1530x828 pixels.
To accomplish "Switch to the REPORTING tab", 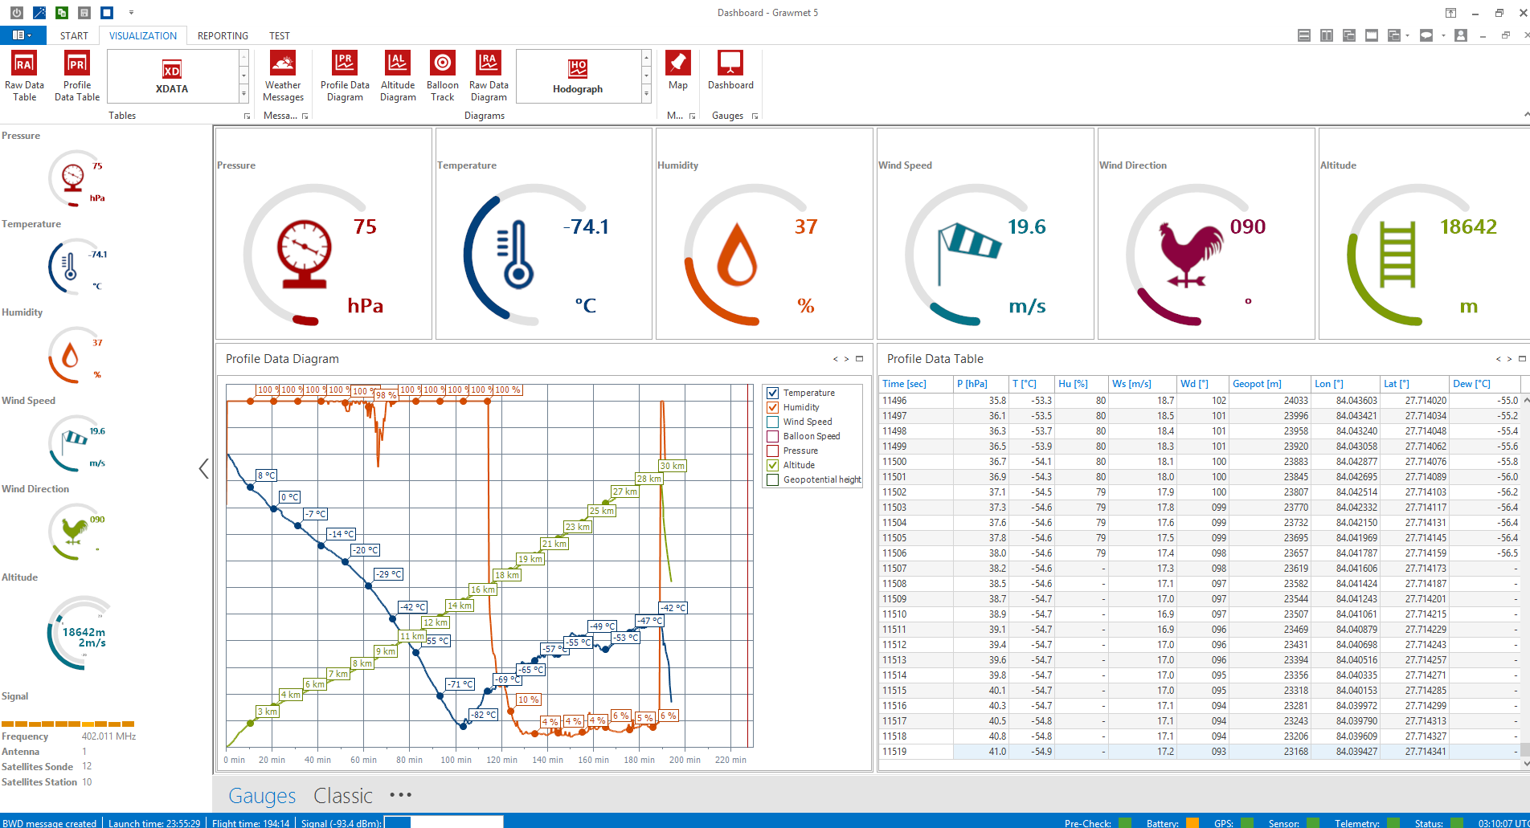I will (x=223, y=36).
